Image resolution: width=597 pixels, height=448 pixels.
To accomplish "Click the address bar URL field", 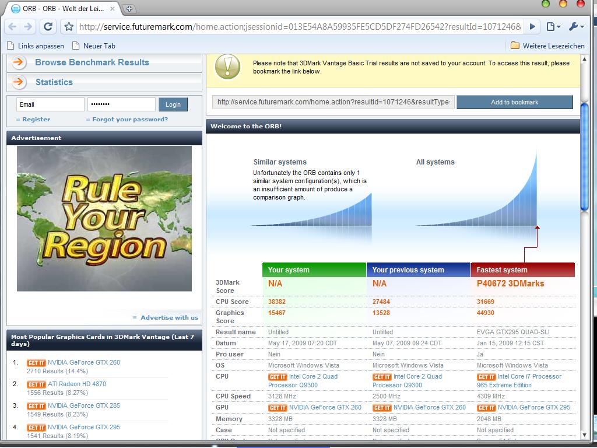I will (x=300, y=27).
